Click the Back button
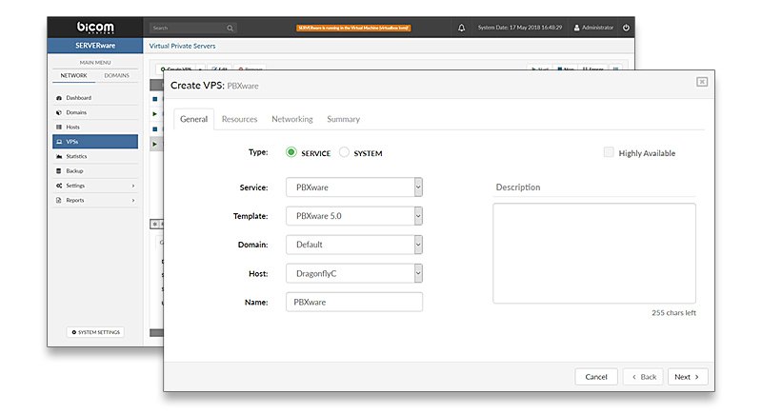Screen dimensions: 762x414 coord(643,377)
